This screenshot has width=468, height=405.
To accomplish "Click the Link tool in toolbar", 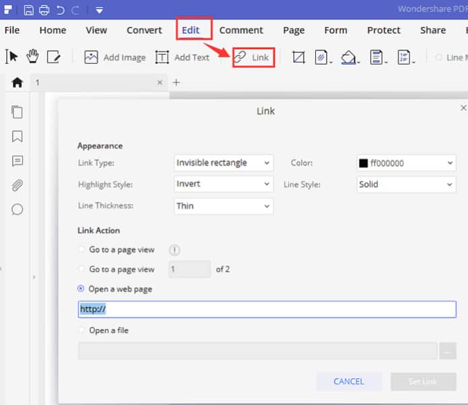I will (x=253, y=57).
